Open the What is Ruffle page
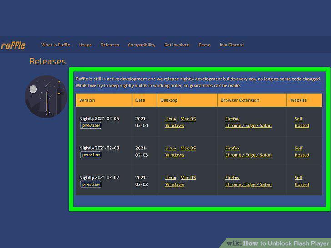 (x=56, y=45)
